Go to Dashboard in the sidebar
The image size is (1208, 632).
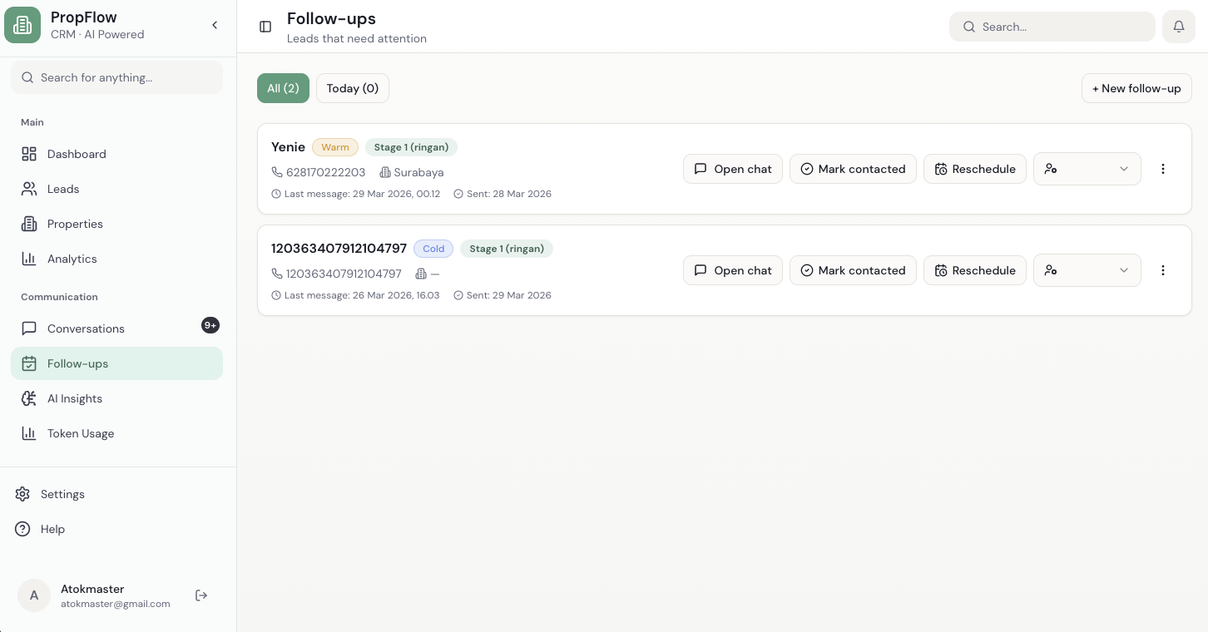pos(116,154)
